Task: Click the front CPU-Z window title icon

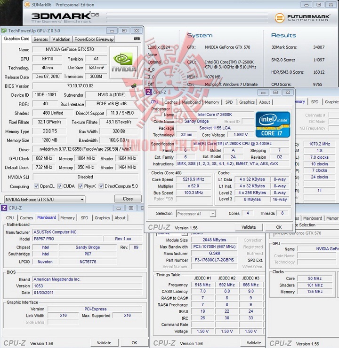Action: click(148, 92)
